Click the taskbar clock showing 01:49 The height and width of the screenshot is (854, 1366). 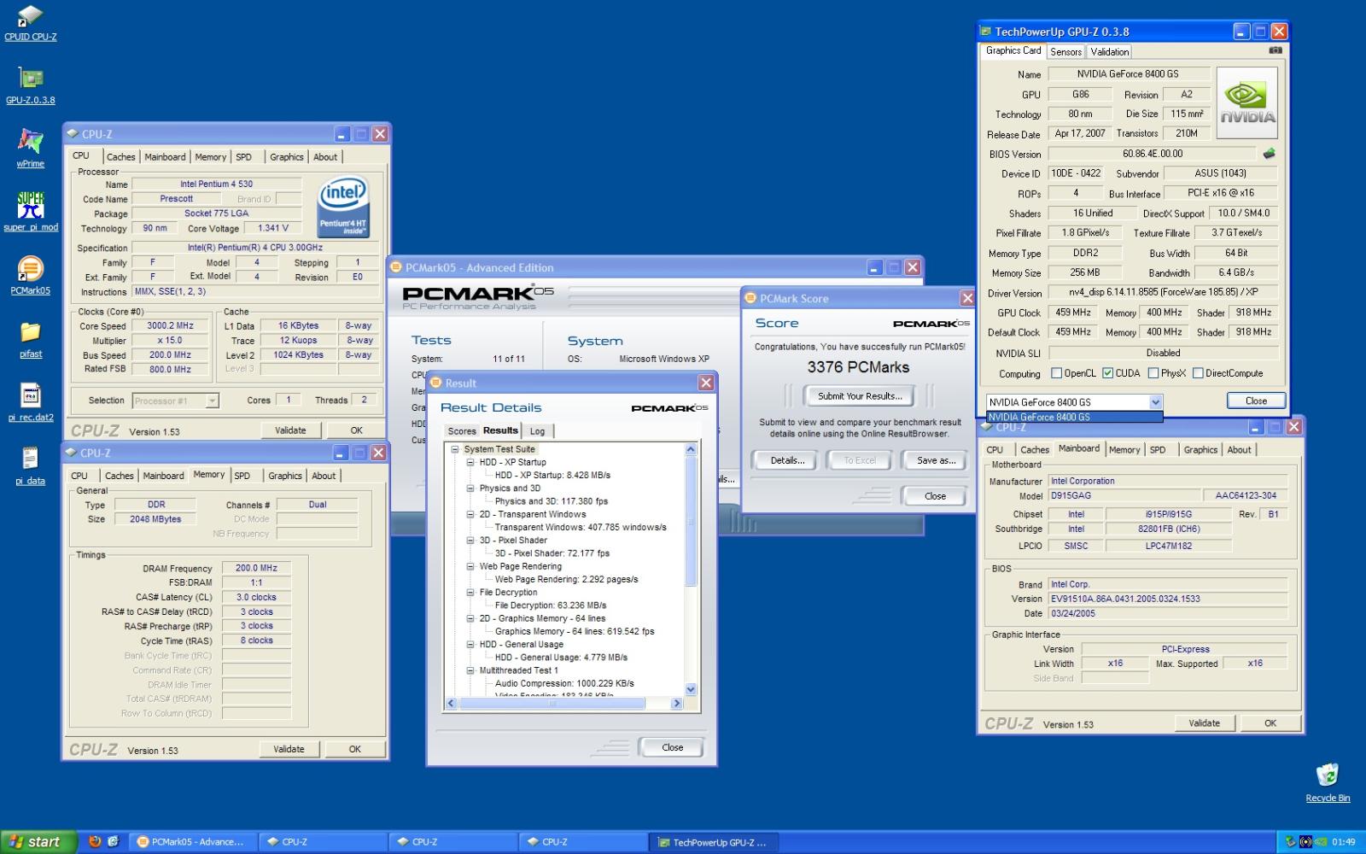[x=1343, y=842]
